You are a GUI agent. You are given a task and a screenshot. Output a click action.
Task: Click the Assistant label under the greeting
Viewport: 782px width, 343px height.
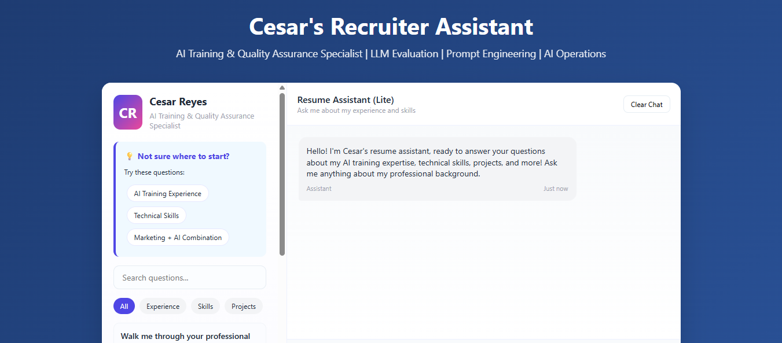319,189
